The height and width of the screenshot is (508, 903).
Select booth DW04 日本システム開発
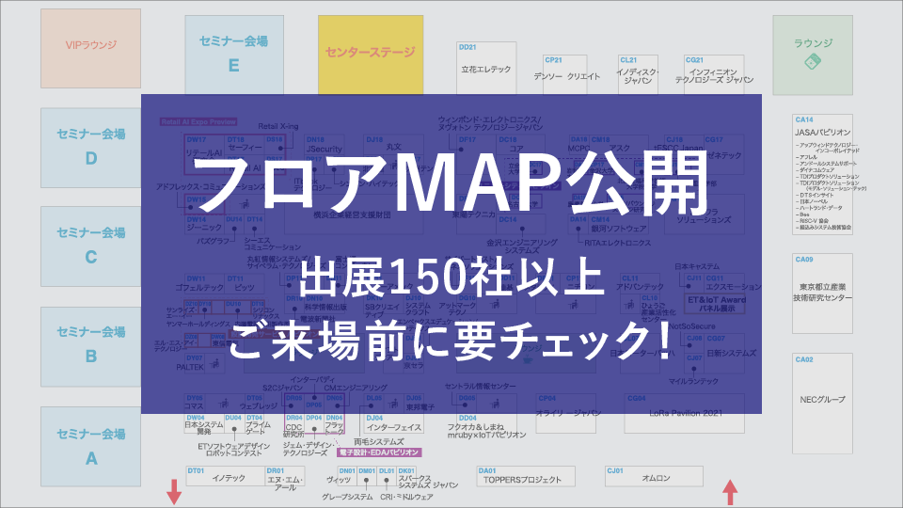(204, 424)
